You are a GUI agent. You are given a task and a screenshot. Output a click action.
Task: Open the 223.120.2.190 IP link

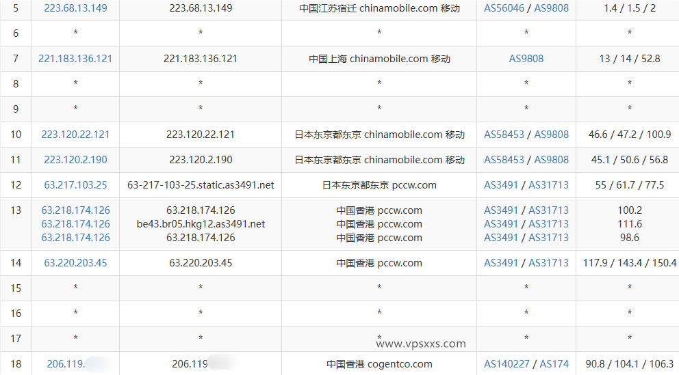tap(75, 160)
